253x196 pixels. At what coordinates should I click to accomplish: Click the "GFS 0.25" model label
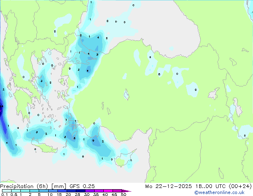[82, 186]
